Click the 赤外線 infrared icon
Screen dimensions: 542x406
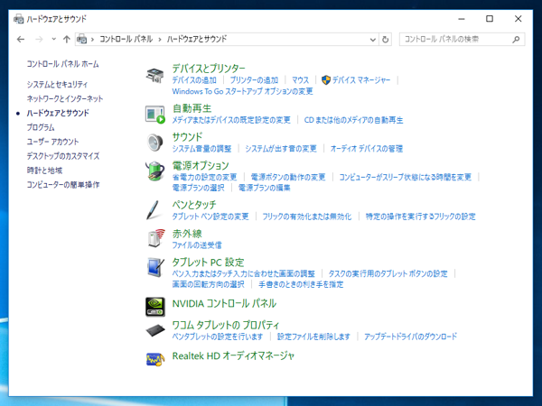(x=155, y=238)
